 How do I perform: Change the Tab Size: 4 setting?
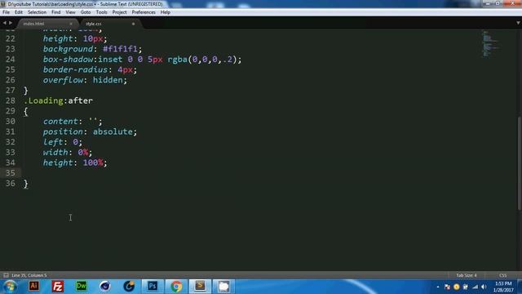coord(467,275)
